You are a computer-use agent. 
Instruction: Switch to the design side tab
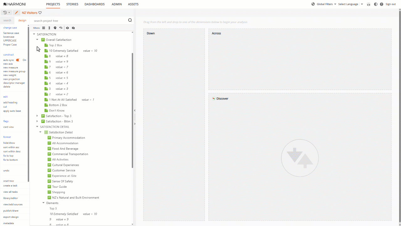coord(22,20)
